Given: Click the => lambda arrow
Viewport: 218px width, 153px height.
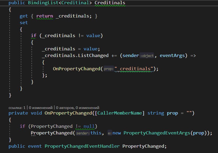Looking at the screenshot, I should [x=193, y=56].
